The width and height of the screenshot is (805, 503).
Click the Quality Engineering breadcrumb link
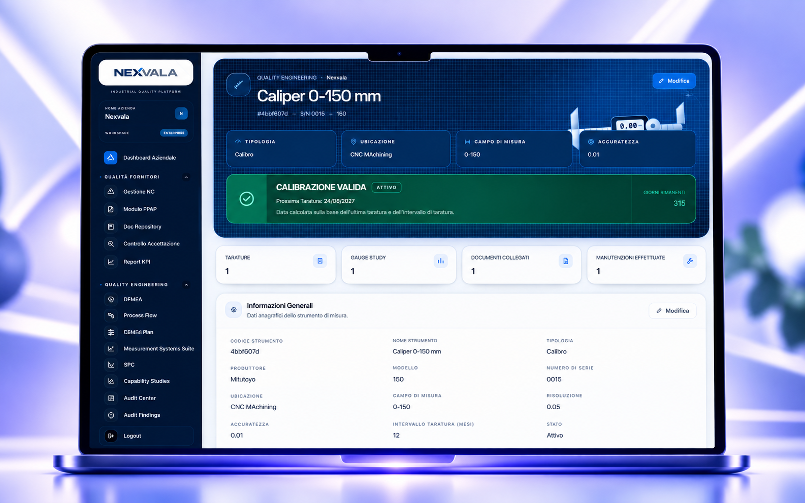287,78
